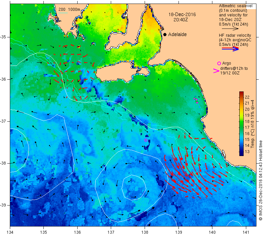Screen dimensions: 263x236
Task: Click the 'Temp. (°C) n18 19% ql>=4' colorbar title
Action: pos(252,124)
